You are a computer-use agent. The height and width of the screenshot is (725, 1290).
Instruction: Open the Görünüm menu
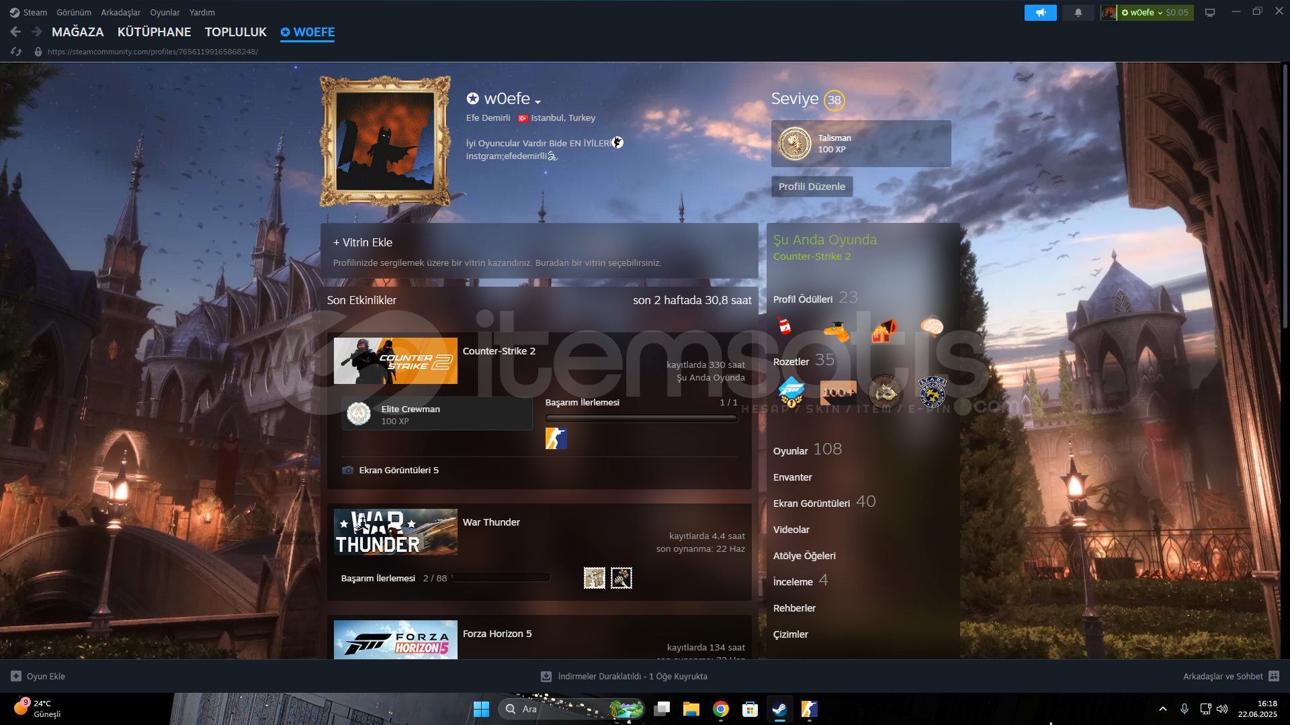pos(74,13)
